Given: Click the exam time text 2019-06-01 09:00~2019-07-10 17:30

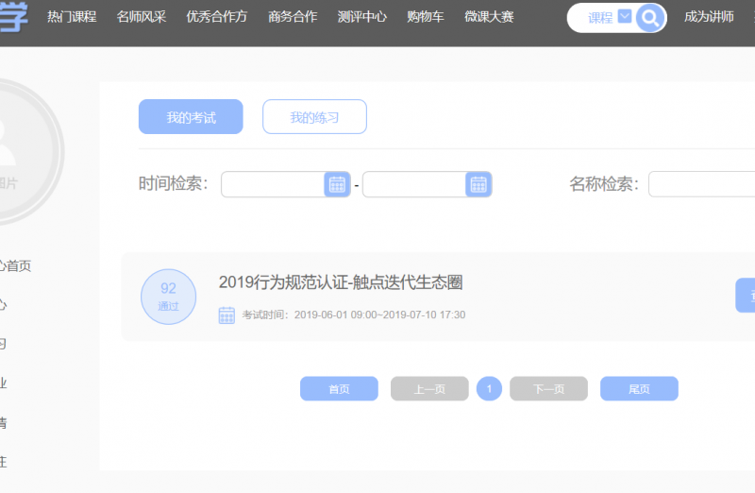Looking at the screenshot, I should click(x=380, y=315).
